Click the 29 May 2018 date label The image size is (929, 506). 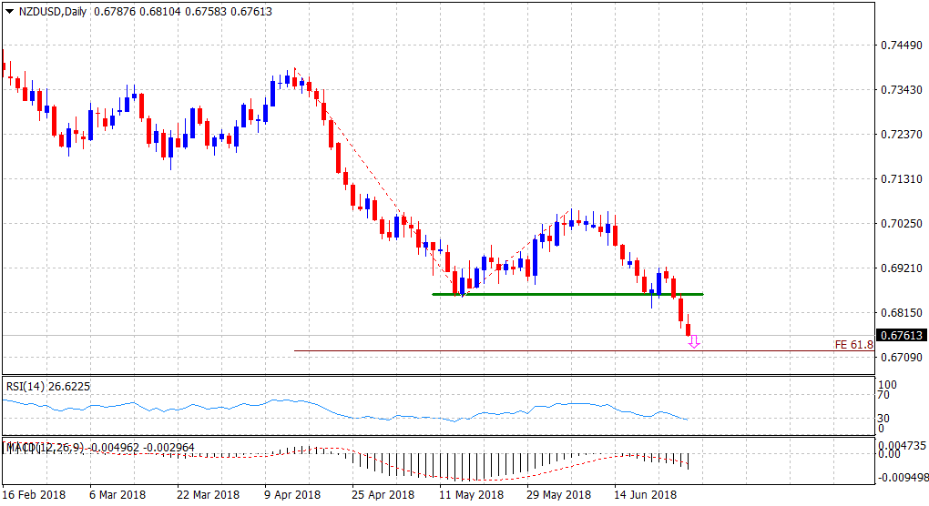(x=557, y=495)
